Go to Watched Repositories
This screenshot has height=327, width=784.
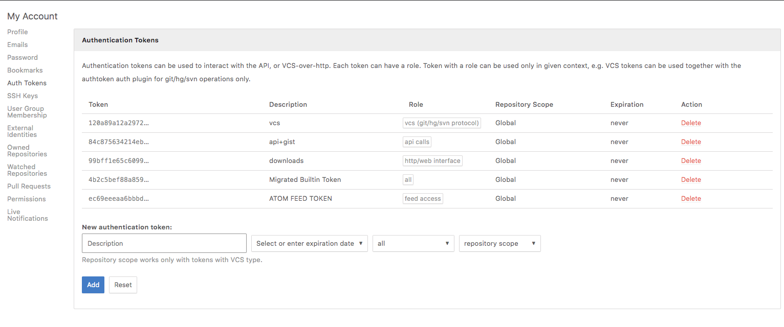click(27, 170)
